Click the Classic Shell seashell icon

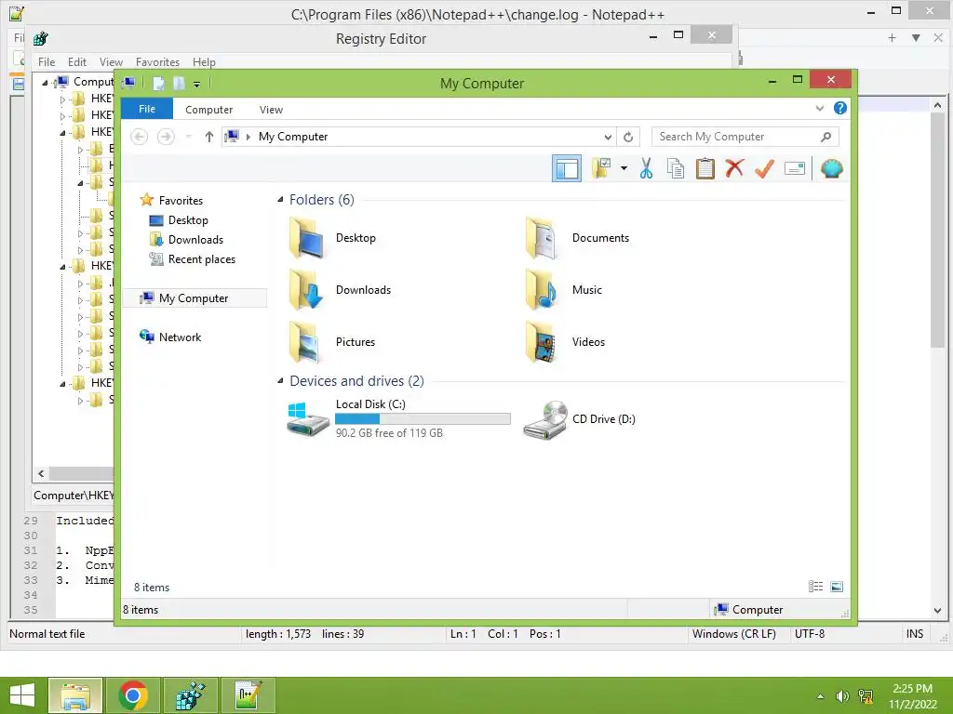pyautogui.click(x=831, y=168)
